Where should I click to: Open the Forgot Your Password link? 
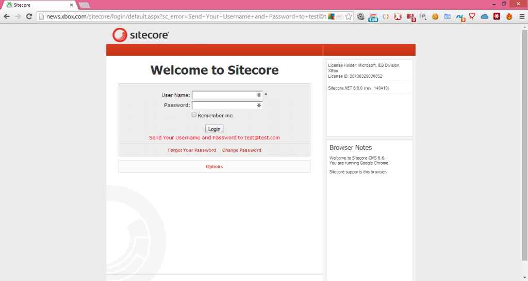pyautogui.click(x=192, y=150)
